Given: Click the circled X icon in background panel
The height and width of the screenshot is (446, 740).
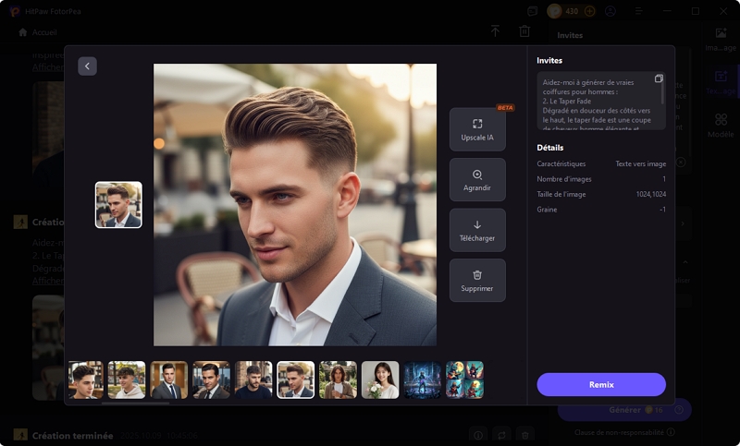Looking at the screenshot, I should click(681, 162).
